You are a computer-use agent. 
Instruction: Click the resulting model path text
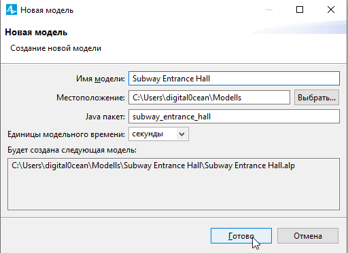(153, 166)
